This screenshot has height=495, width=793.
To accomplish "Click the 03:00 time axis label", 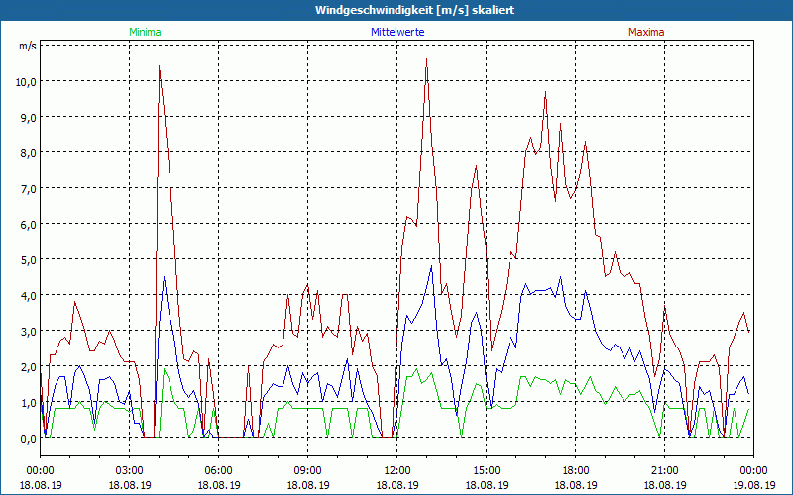I will (x=130, y=471).
